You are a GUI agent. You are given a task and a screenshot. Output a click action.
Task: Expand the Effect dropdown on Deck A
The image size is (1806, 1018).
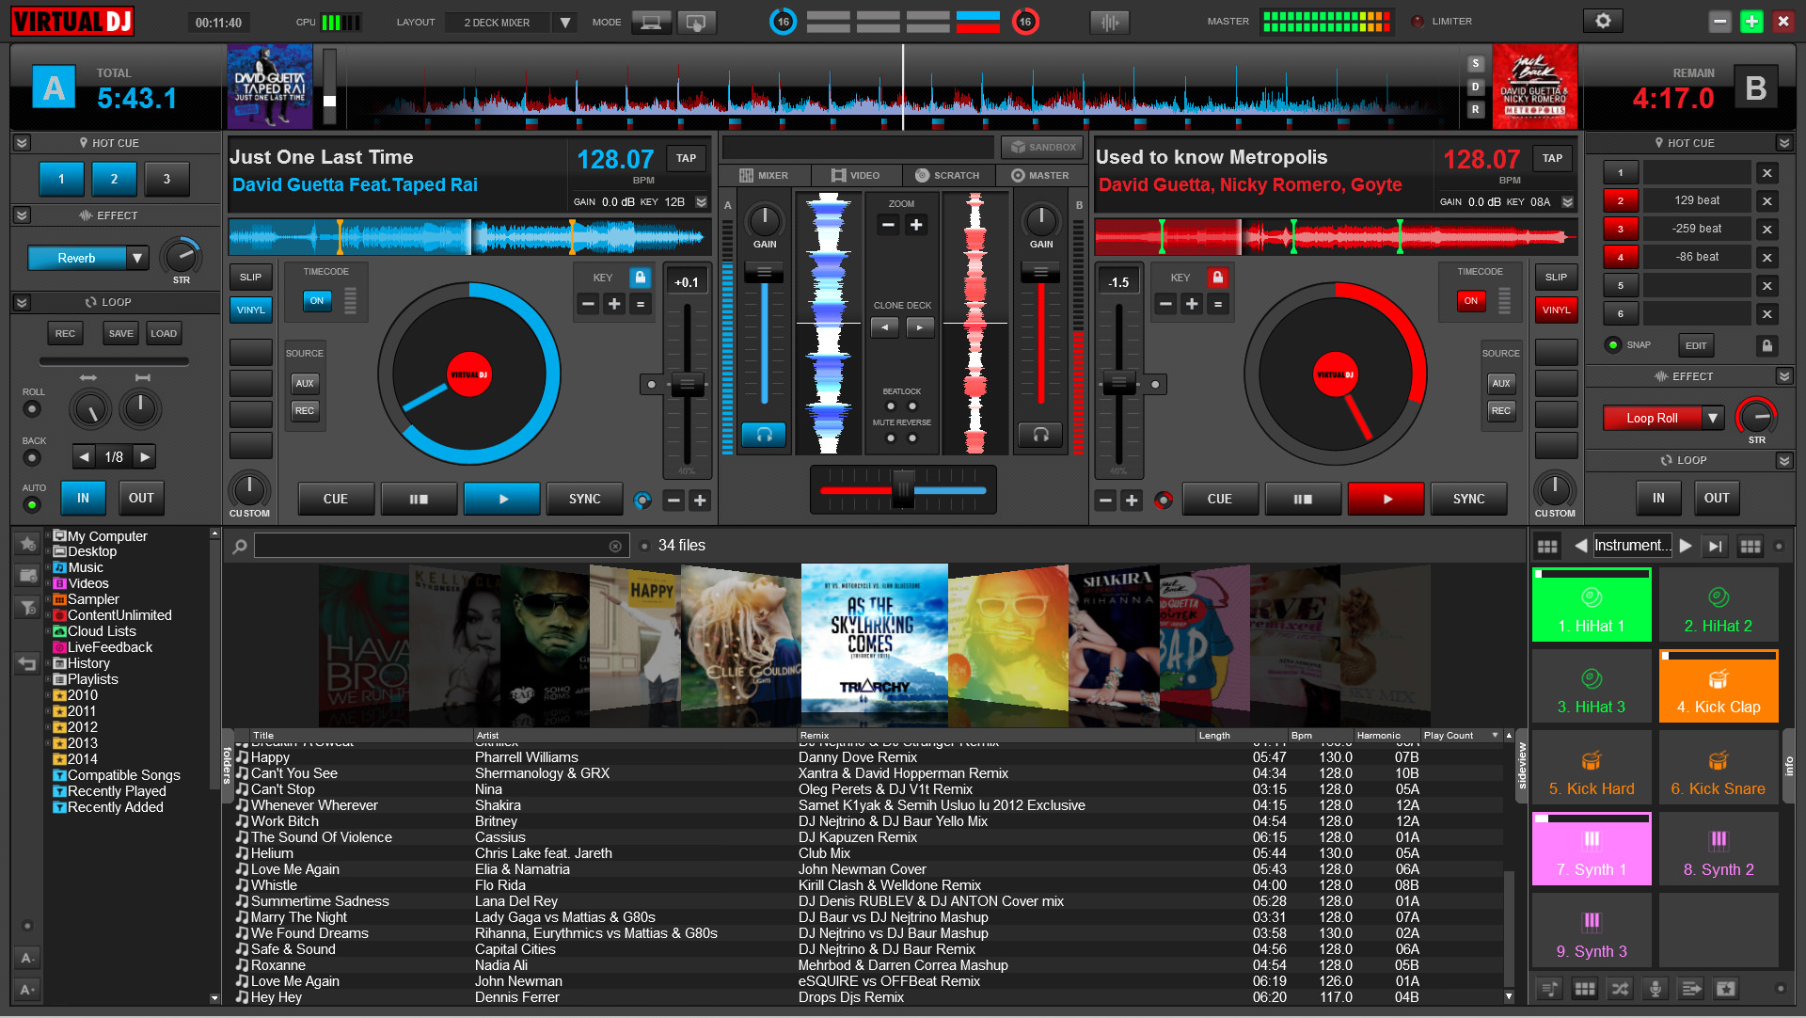[x=133, y=257]
